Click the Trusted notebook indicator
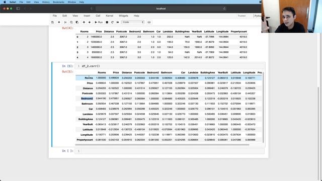The width and height of the screenshot is (322, 181). pyautogui.click(x=242, y=16)
